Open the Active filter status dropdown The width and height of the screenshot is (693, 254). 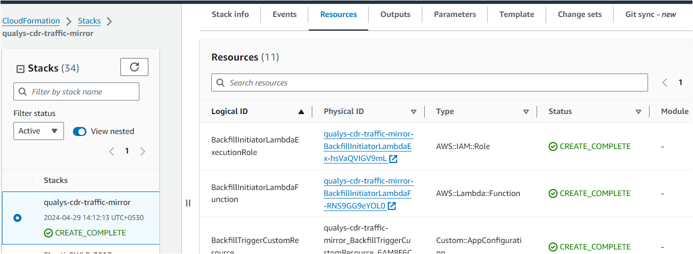point(38,131)
